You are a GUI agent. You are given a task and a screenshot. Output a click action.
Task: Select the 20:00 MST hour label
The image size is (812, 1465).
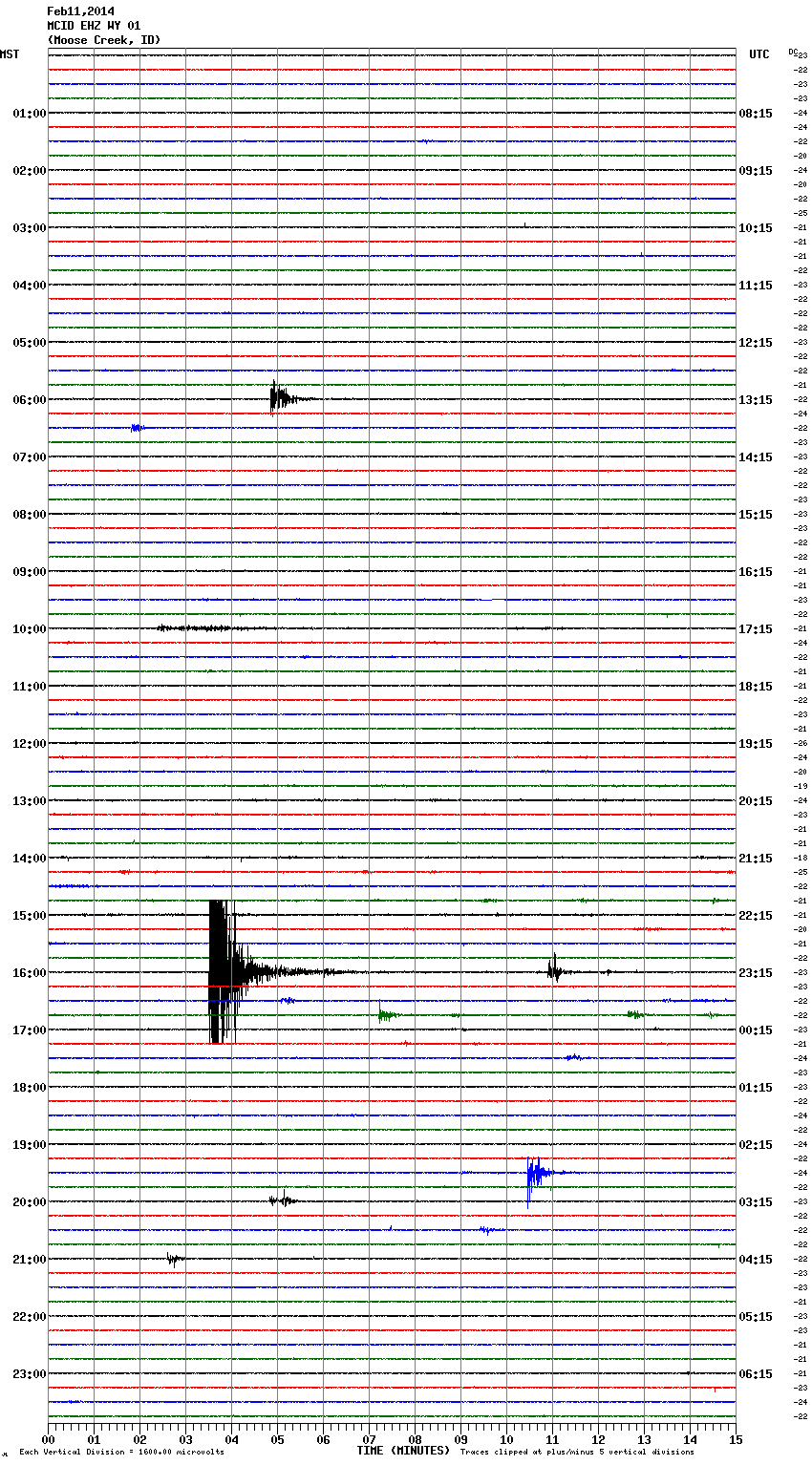(x=29, y=1202)
